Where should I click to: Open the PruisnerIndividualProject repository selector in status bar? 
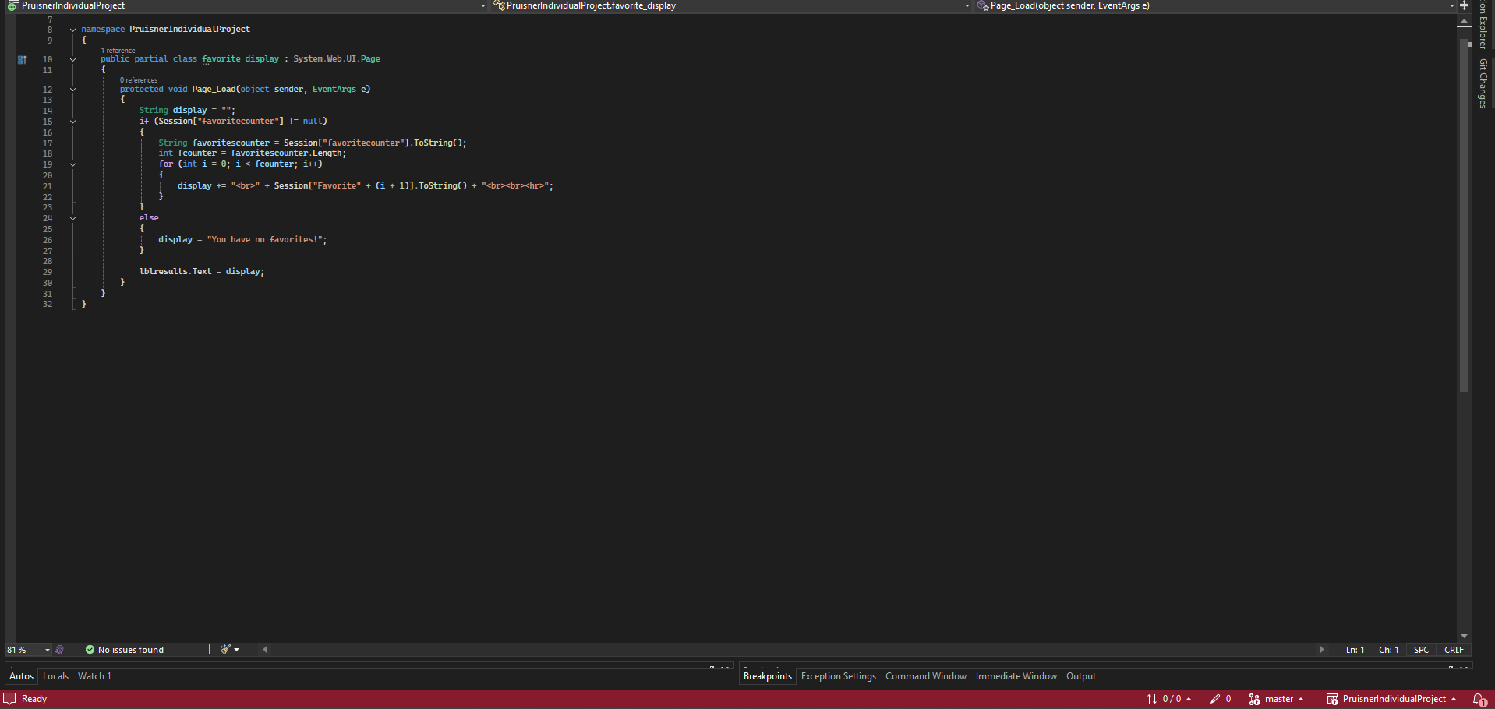[x=1391, y=699]
